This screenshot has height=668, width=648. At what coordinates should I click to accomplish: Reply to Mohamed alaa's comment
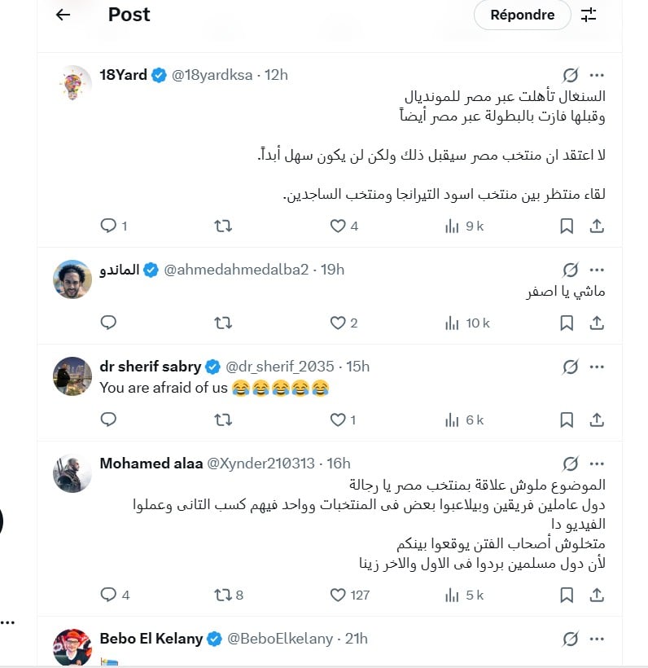tap(108, 595)
